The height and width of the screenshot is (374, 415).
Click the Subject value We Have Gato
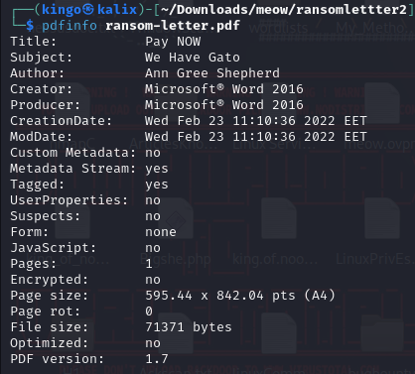tap(193, 58)
